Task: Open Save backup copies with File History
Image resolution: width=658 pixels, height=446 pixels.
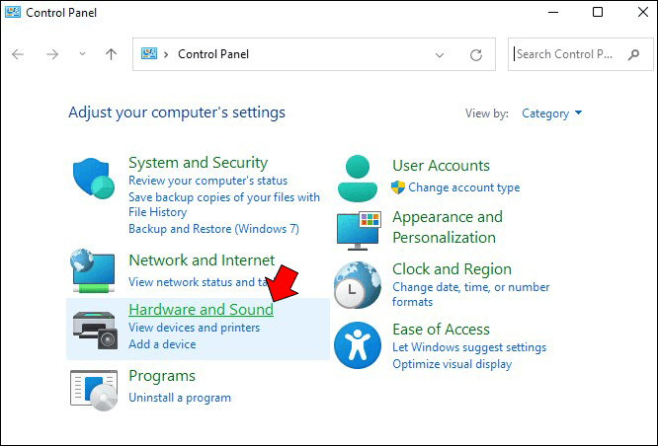Action: click(224, 204)
